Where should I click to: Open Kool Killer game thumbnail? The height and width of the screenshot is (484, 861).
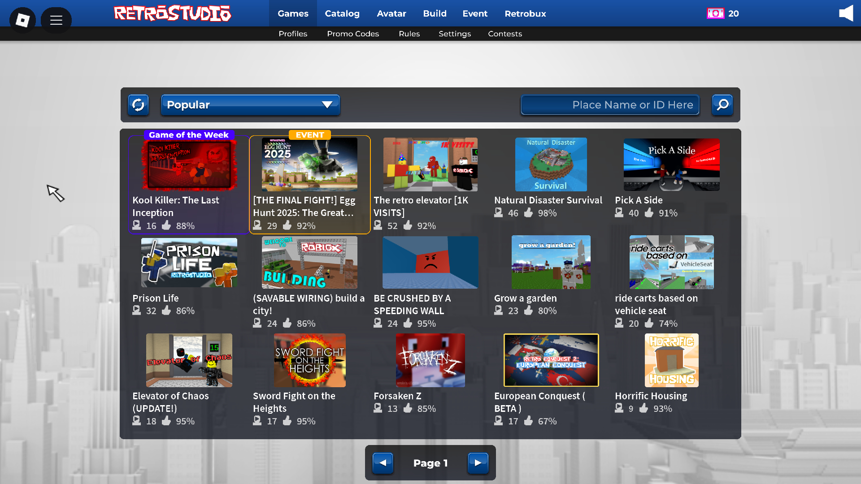[189, 165]
